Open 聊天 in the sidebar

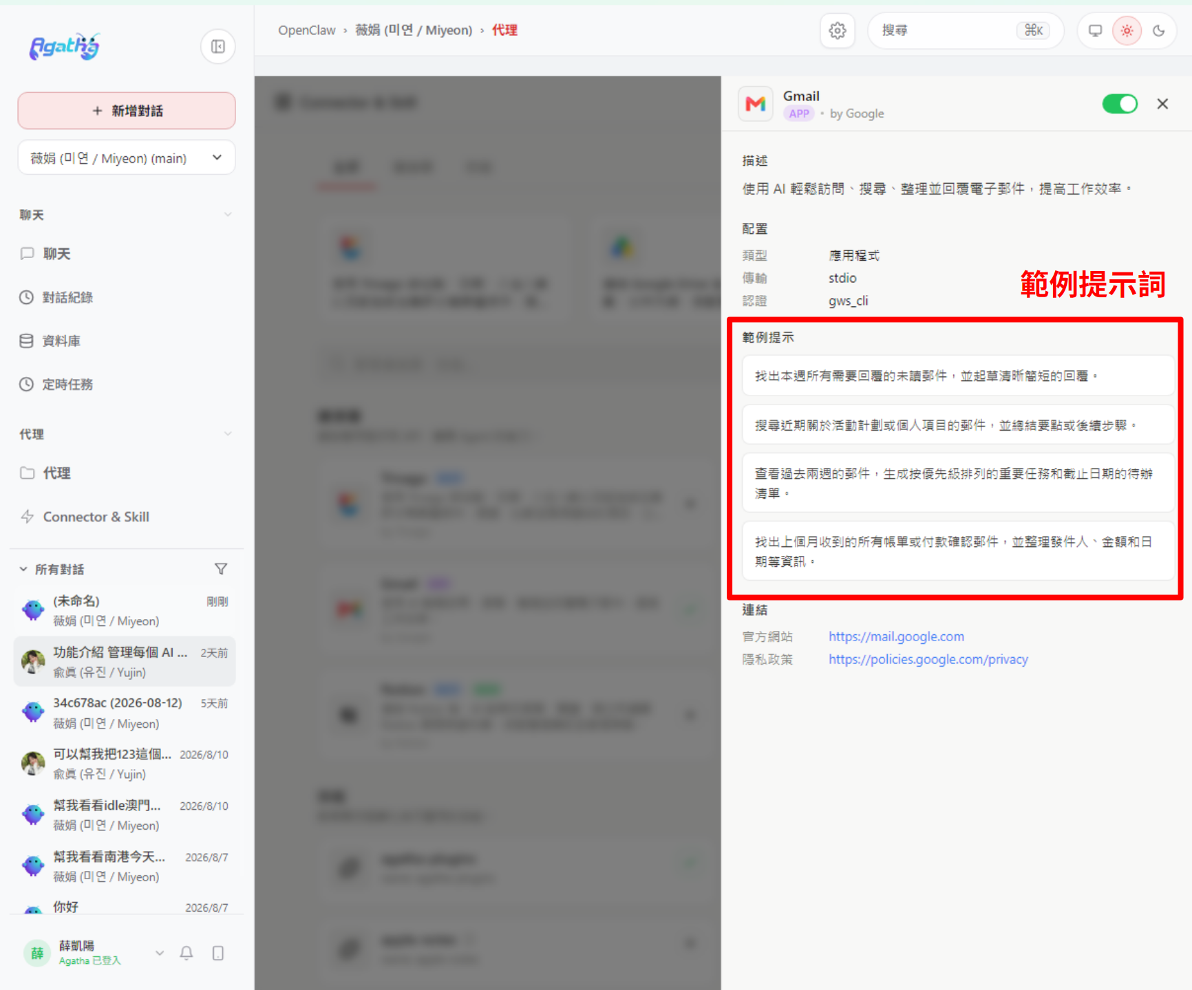point(127,254)
